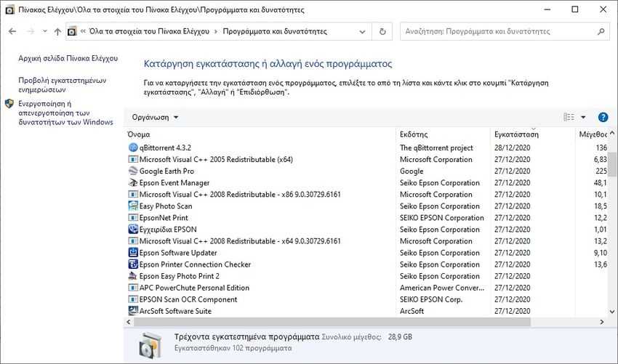The height and width of the screenshot is (364, 618).
Task: Select ArcSoft Software Suite entry
Action: [175, 311]
